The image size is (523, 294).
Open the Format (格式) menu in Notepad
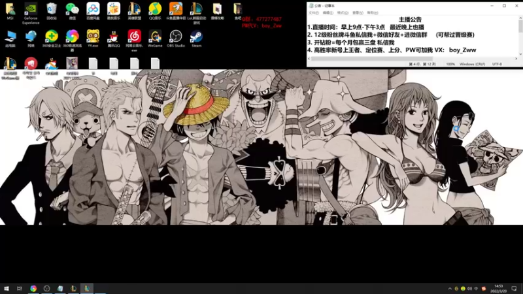(x=343, y=12)
